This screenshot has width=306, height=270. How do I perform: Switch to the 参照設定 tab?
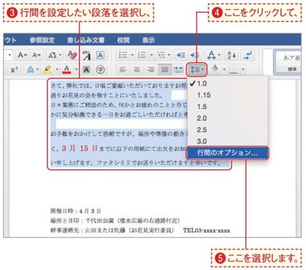pos(42,40)
